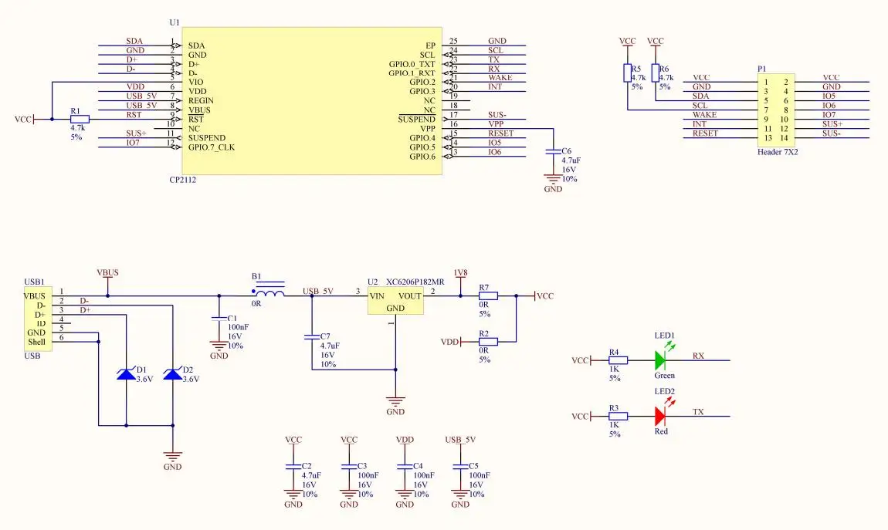The image size is (888, 530).
Task: Click the USB1 connector block
Action: point(36,319)
